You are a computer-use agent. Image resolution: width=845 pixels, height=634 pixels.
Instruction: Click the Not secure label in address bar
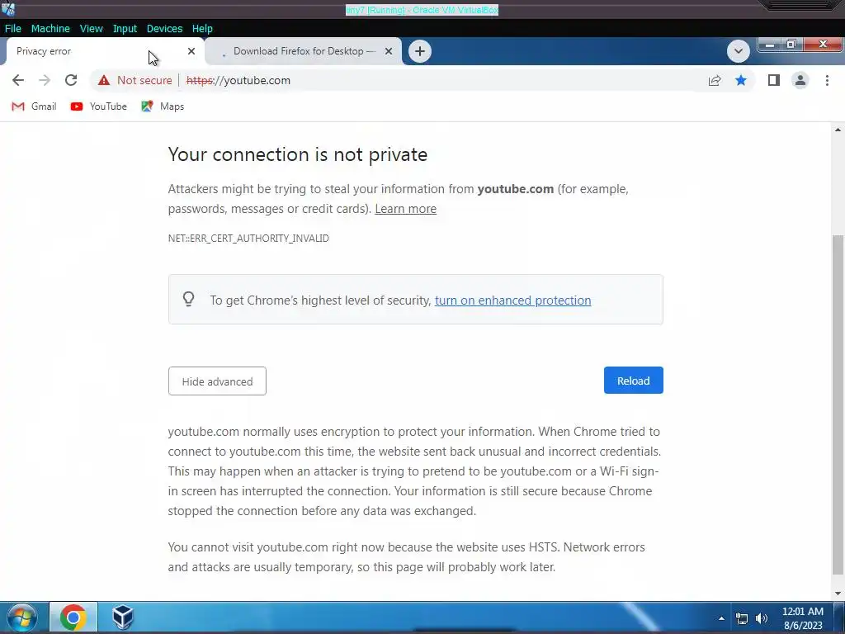click(144, 80)
